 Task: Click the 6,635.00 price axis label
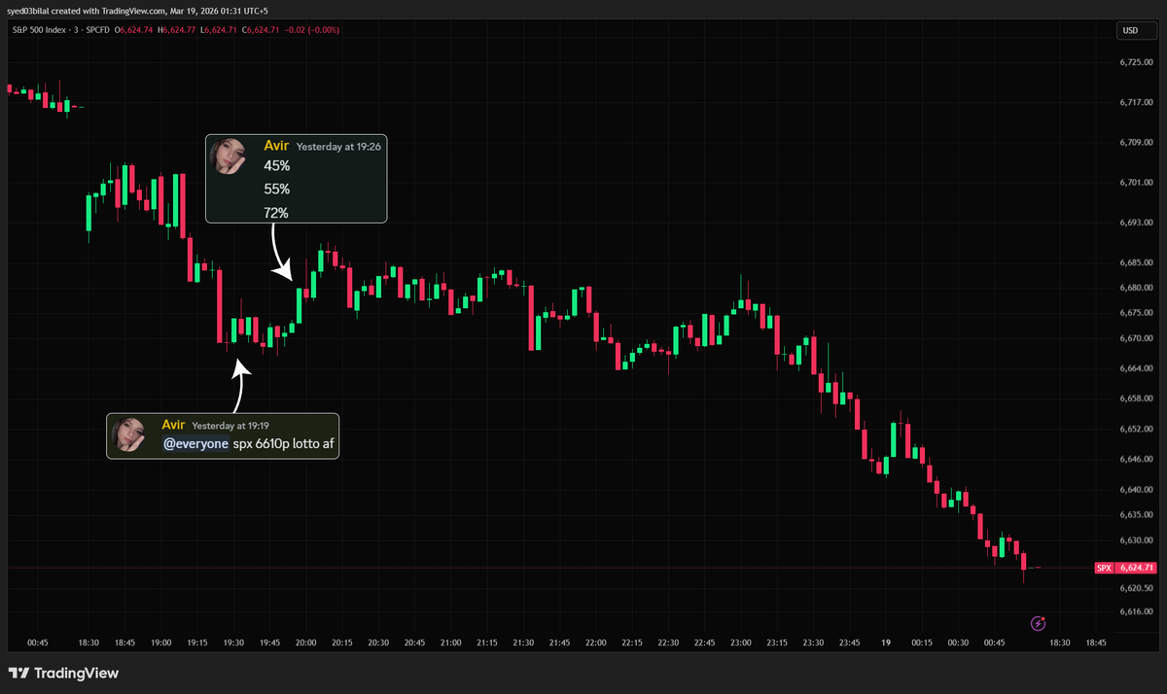tap(1136, 514)
